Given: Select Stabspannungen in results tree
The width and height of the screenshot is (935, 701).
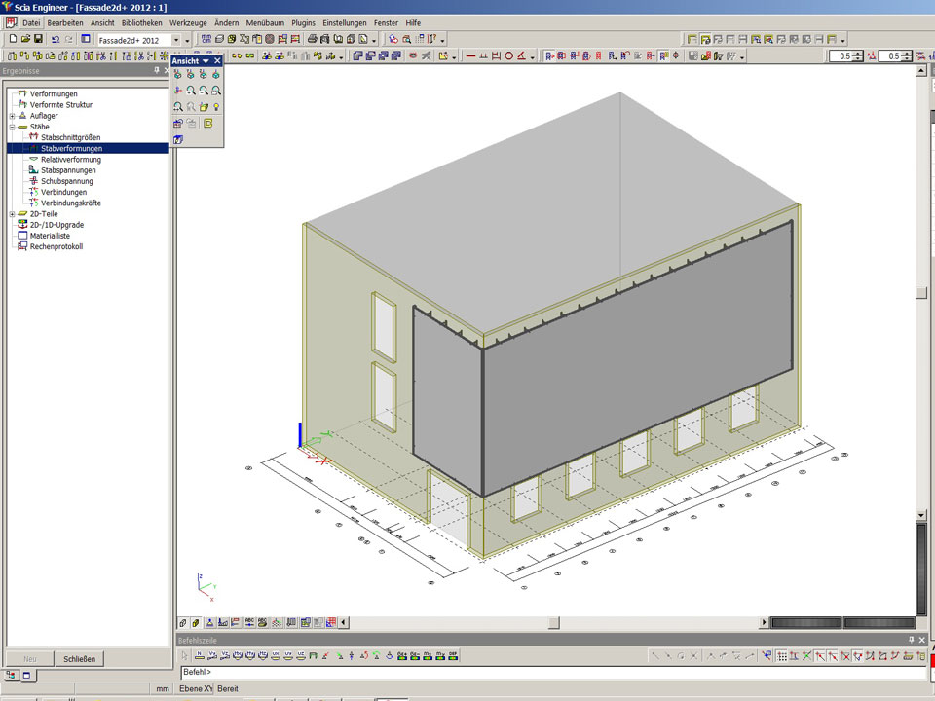Looking at the screenshot, I should point(68,170).
